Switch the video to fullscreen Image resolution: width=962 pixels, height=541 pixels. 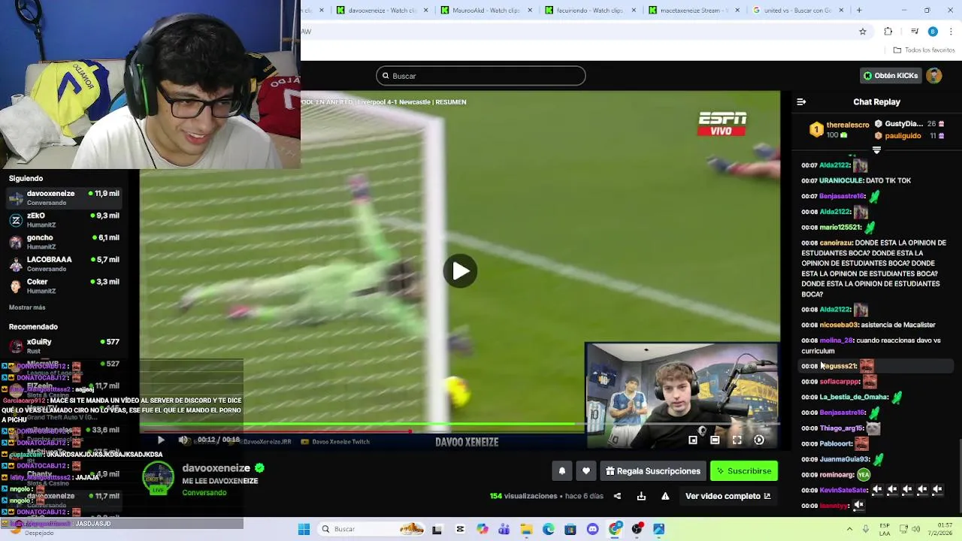click(737, 440)
